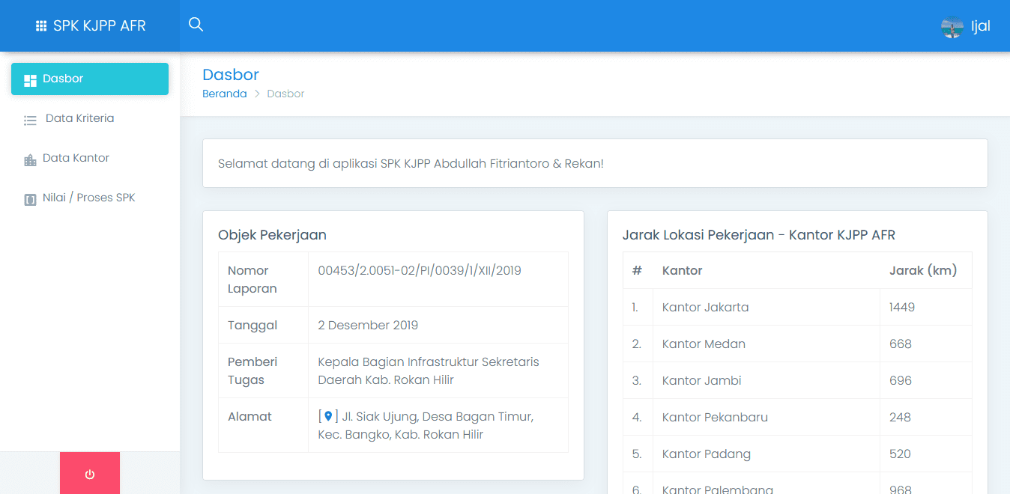This screenshot has width=1010, height=494.
Task: Click the search magnifier icon
Action: tap(196, 25)
